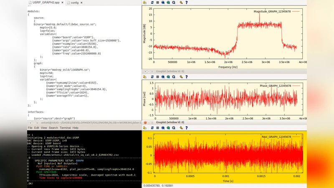Autoscale the Real_GRAPH time plot
The image size is (334, 188).
[174, 128]
